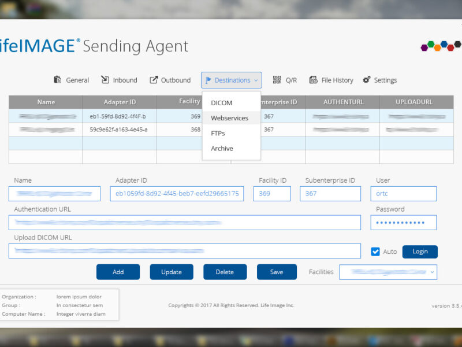The height and width of the screenshot is (347, 462).
Task: Click the colored hexagon logo
Action: 441,46
